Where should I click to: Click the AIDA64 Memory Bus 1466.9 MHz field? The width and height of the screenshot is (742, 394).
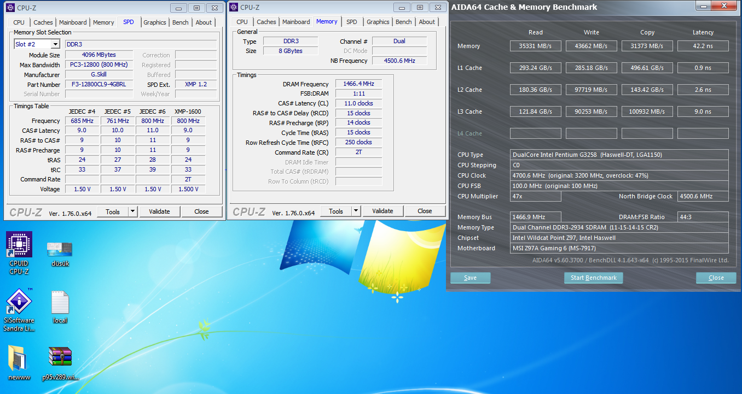pyautogui.click(x=536, y=217)
